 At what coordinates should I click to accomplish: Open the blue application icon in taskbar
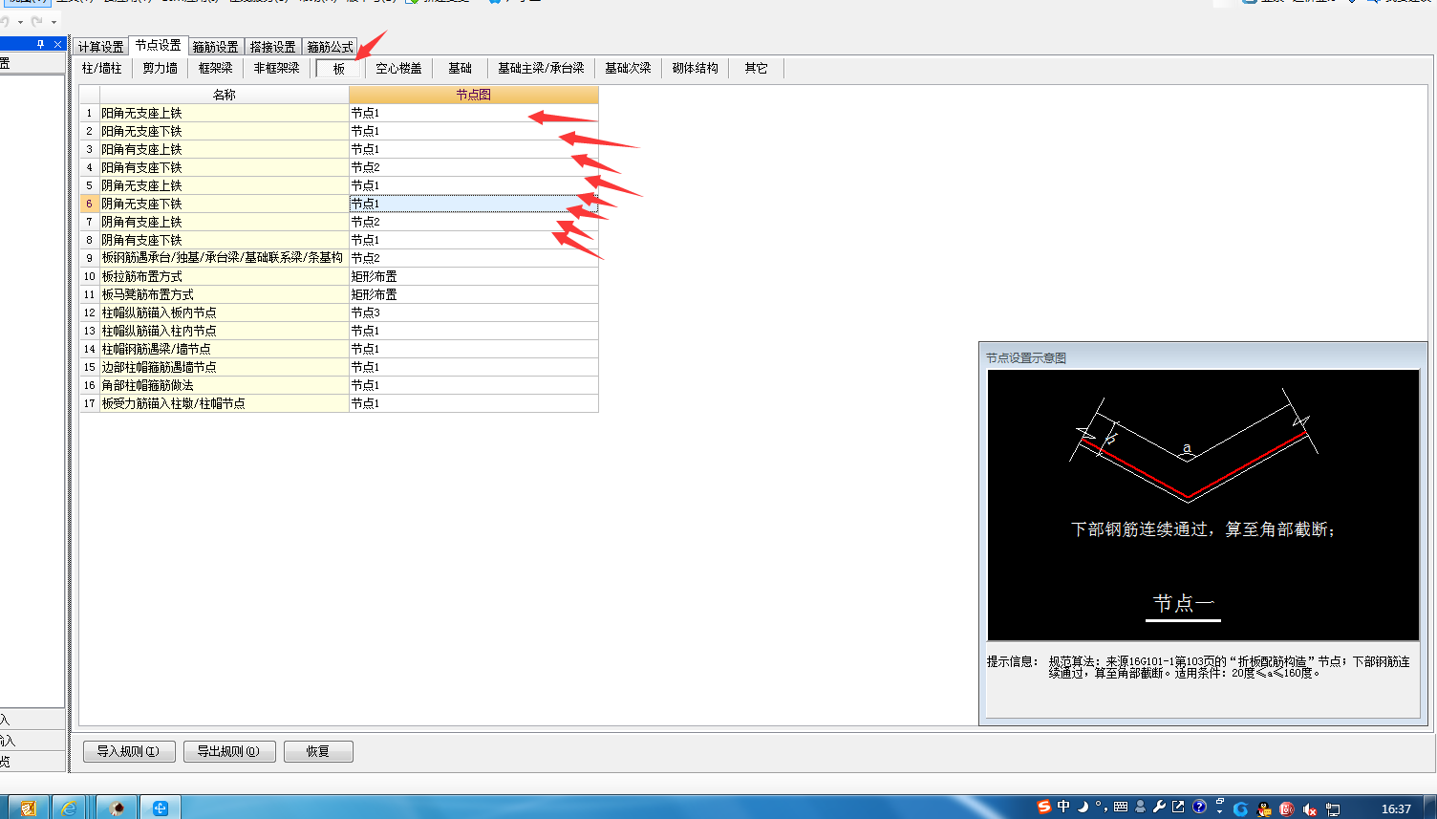tap(160, 808)
